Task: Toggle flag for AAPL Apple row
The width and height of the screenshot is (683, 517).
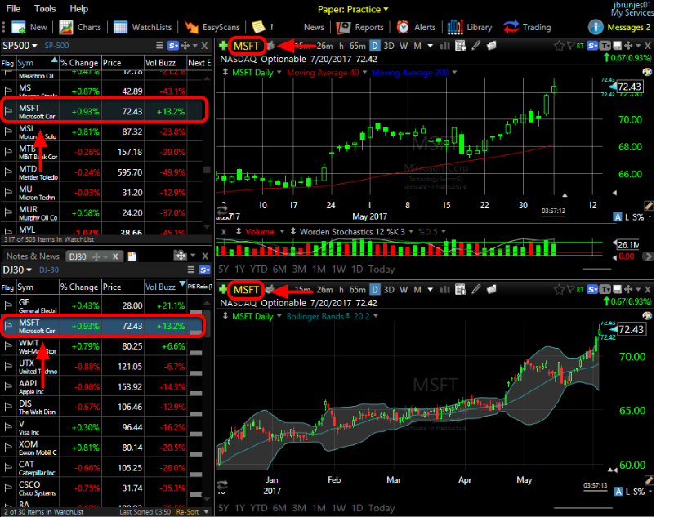Action: click(8, 386)
